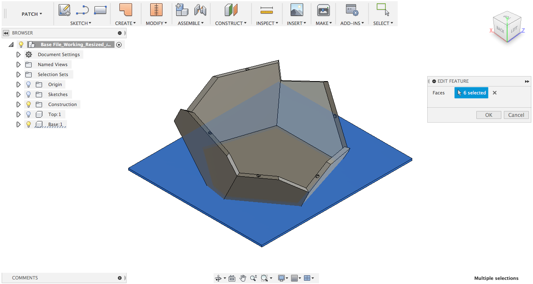Expand the Comments panel with plus icon

click(120, 278)
